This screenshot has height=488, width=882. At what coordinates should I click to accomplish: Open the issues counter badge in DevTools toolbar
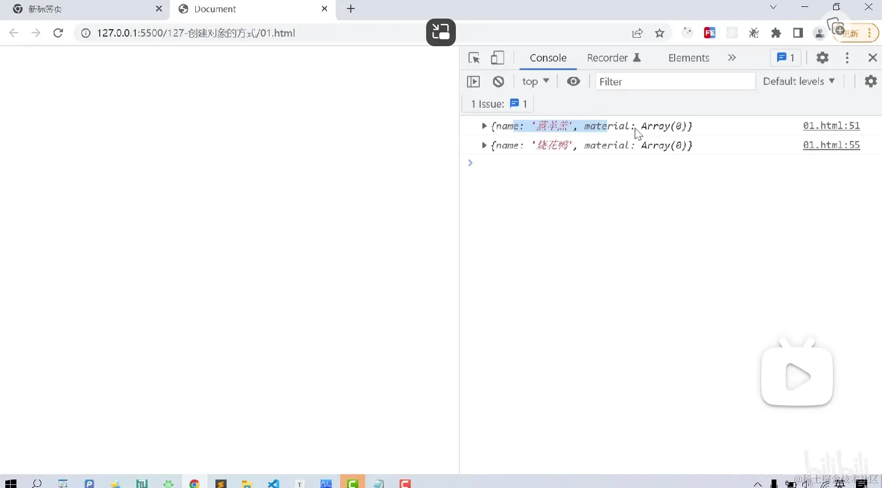click(785, 58)
